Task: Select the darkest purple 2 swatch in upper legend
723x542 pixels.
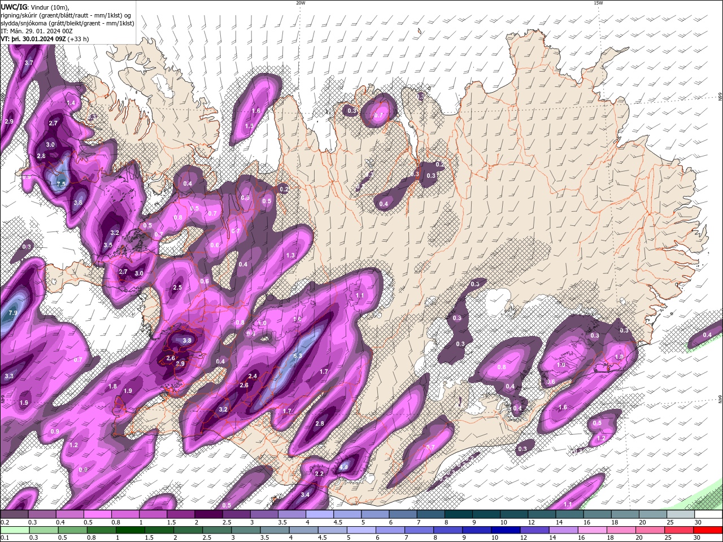Action: pyautogui.click(x=208, y=514)
